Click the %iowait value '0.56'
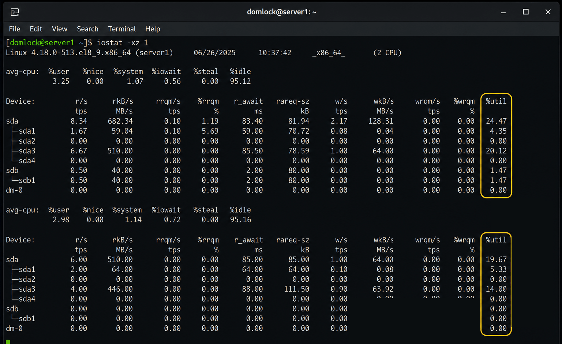Image resolution: width=562 pixels, height=344 pixels. (x=172, y=81)
